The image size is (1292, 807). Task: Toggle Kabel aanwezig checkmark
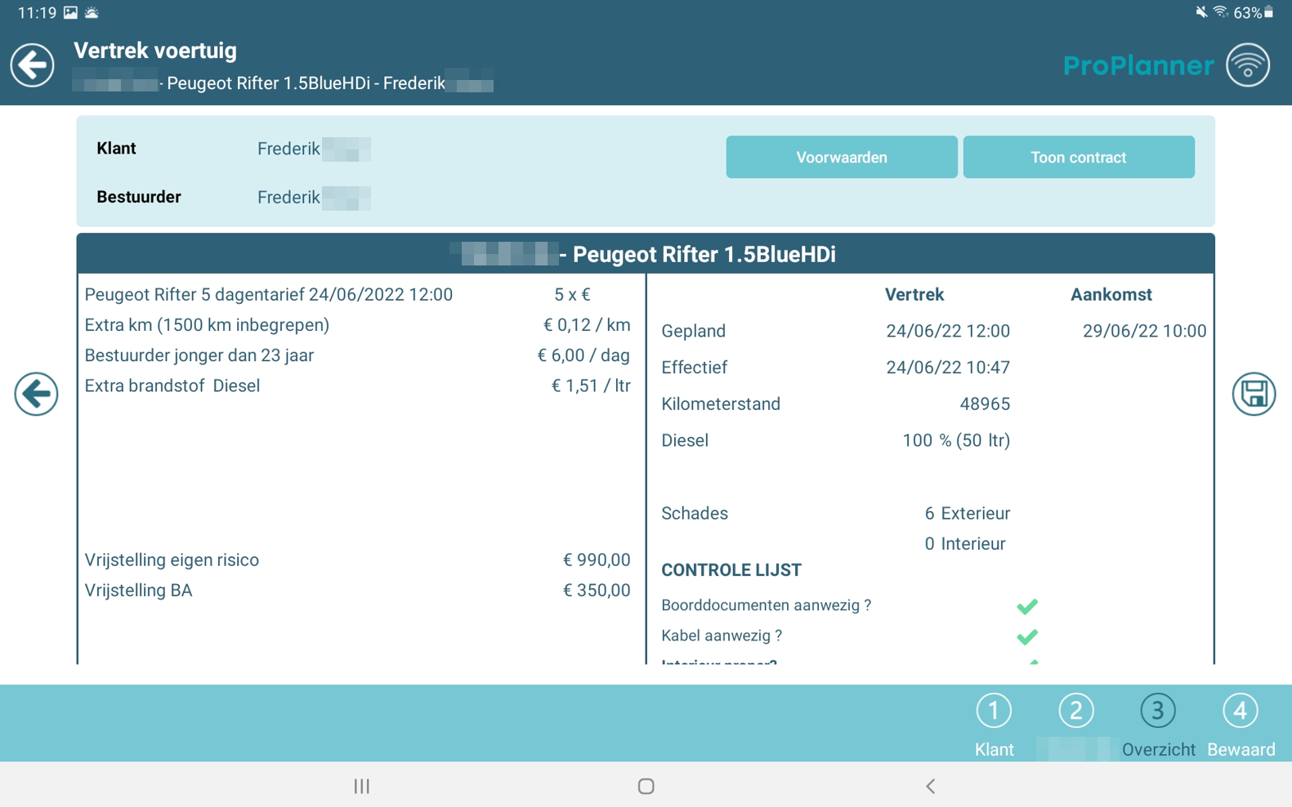tap(1027, 636)
